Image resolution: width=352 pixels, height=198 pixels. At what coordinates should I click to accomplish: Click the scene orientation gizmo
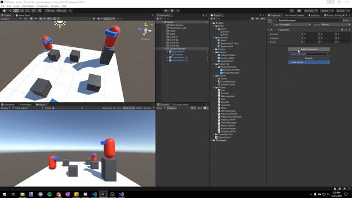(146, 30)
